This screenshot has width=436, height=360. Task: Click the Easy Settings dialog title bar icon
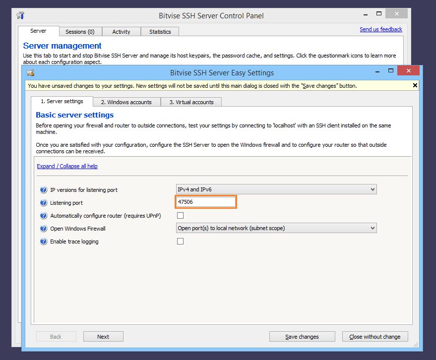click(30, 72)
